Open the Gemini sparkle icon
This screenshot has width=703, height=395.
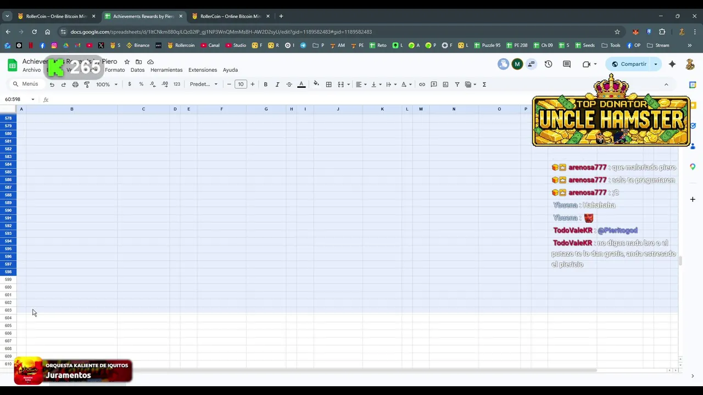(672, 64)
